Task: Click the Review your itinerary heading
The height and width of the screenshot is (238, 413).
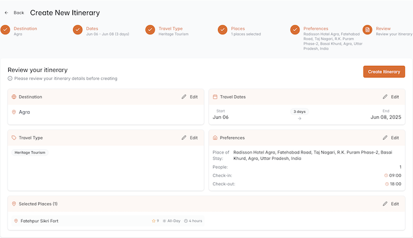Action: coord(37,70)
